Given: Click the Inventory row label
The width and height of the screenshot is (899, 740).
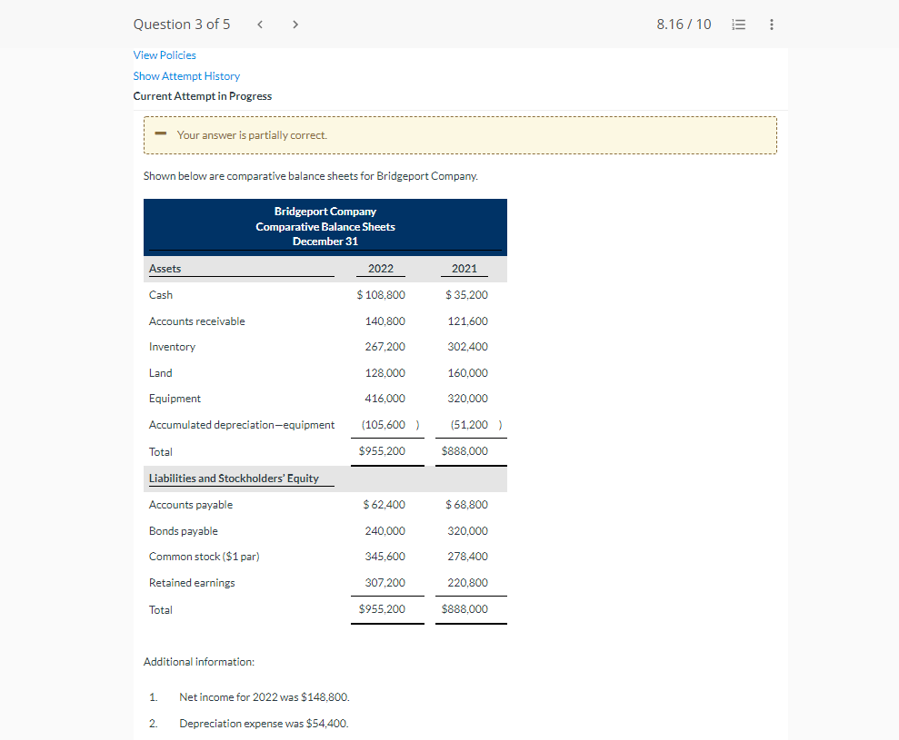Looking at the screenshot, I should (x=172, y=347).
